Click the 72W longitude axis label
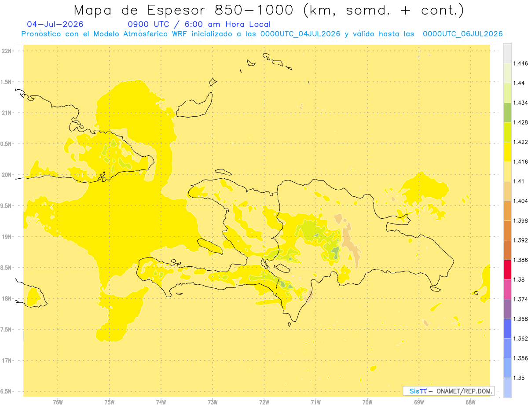The image size is (528, 408). click(264, 402)
